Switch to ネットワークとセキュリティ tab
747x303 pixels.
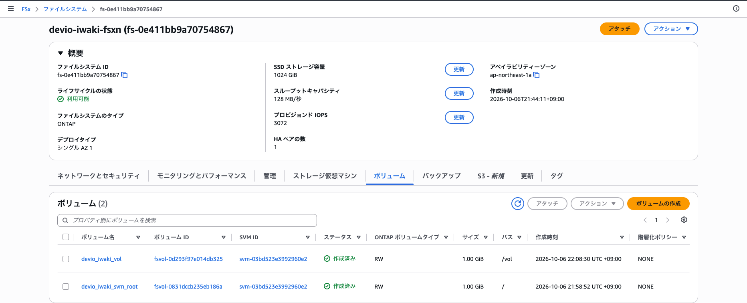99,176
